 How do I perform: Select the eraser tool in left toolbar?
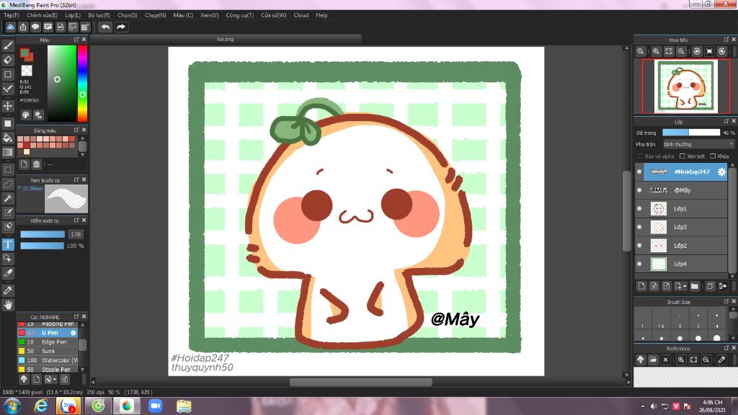(7, 60)
